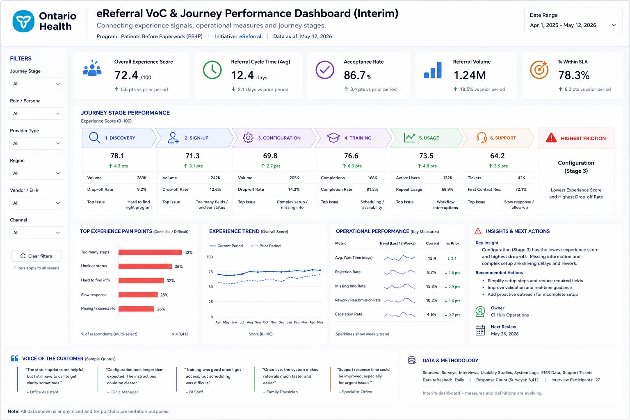This screenshot has height=420, width=630.
Task: Click the Current Period legend entry
Action: [226, 246]
